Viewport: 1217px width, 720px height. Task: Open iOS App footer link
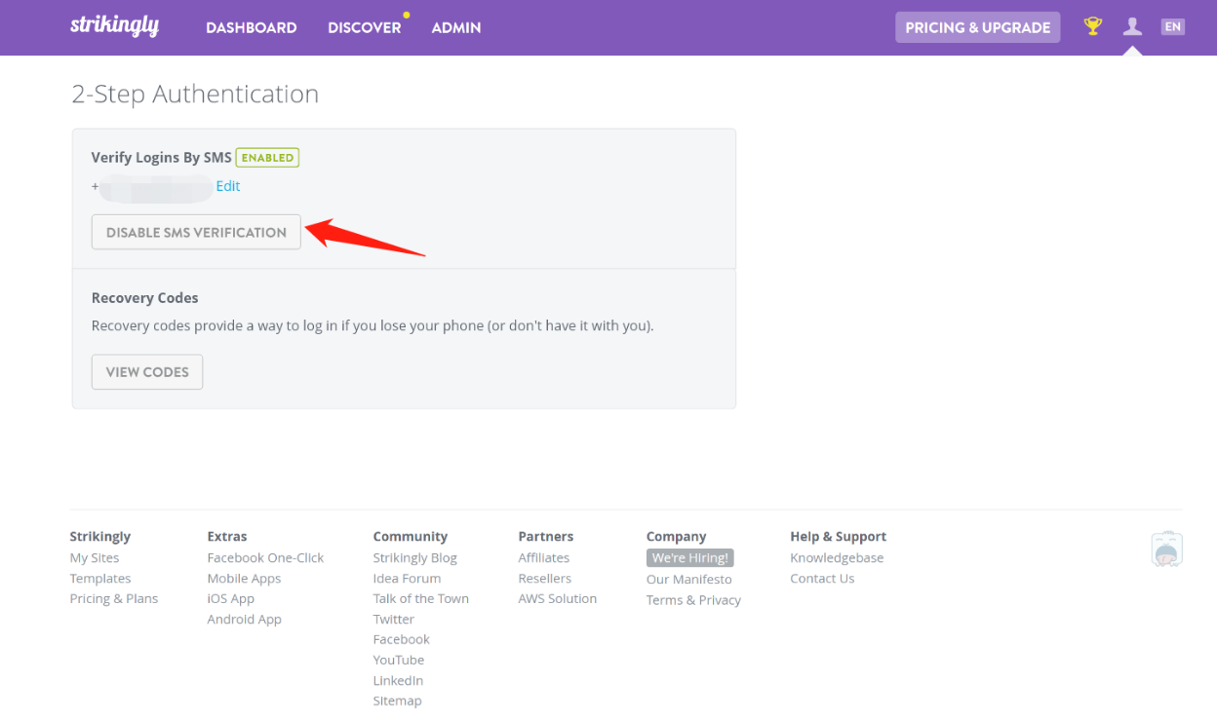(231, 599)
